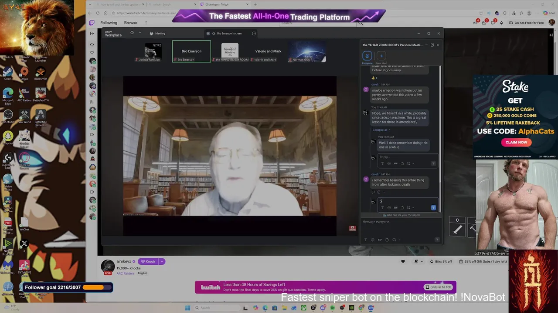Image resolution: width=558 pixels, height=313 pixels.
Task: Select the Everyone chat channel
Action: [x=367, y=57]
